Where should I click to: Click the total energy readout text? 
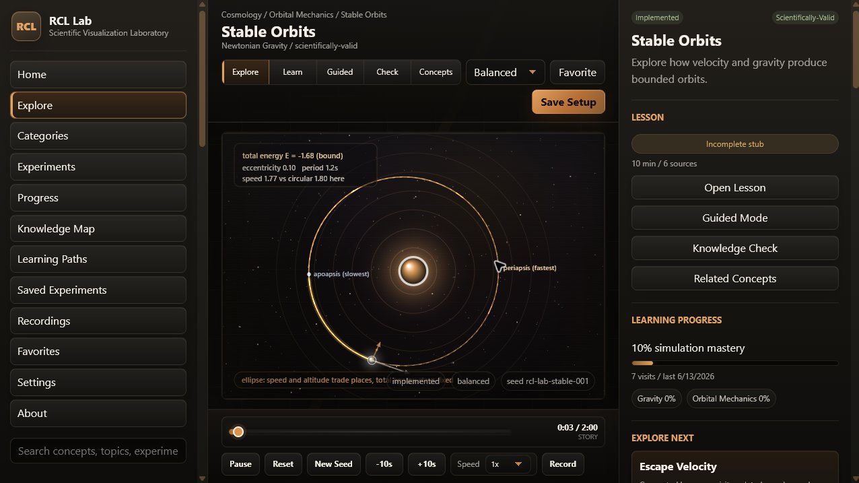click(293, 156)
